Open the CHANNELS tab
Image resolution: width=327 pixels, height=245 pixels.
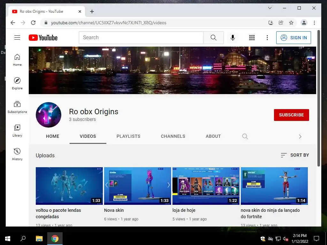coord(173,136)
